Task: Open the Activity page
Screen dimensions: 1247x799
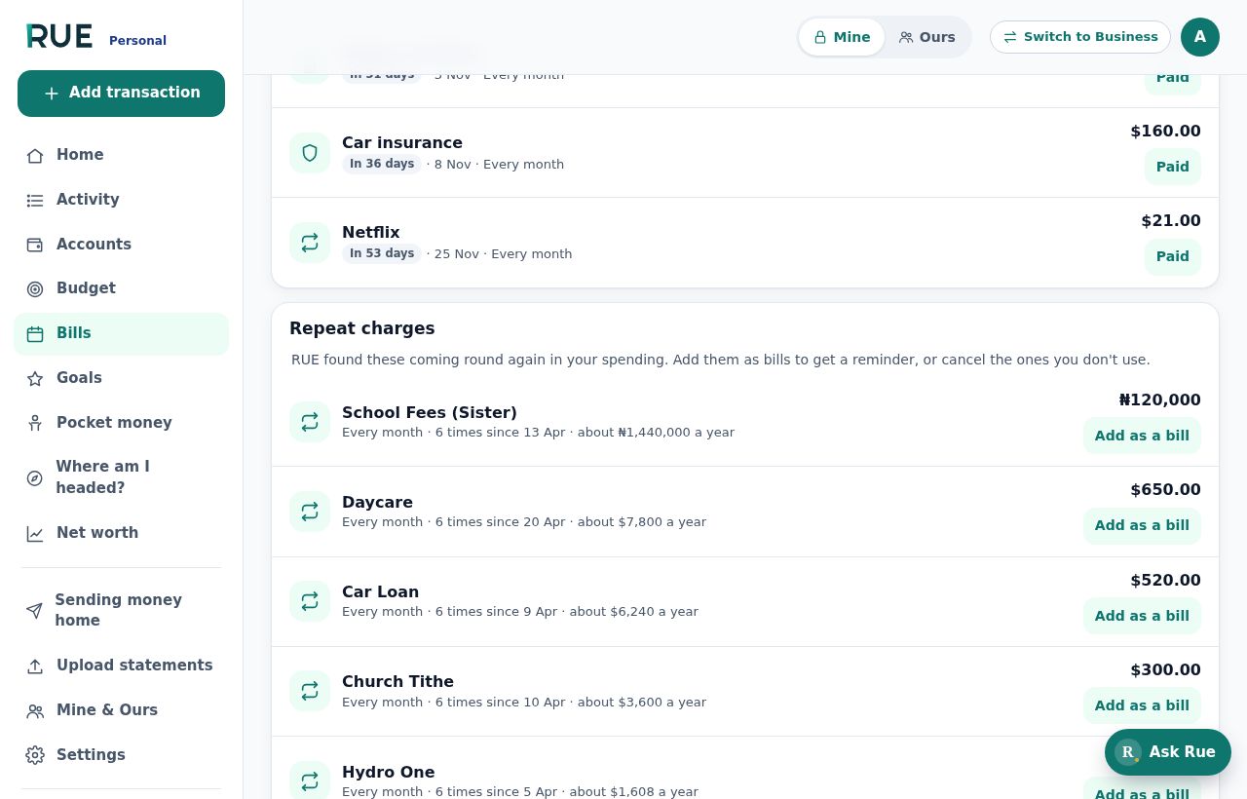Action: pyautogui.click(x=121, y=200)
